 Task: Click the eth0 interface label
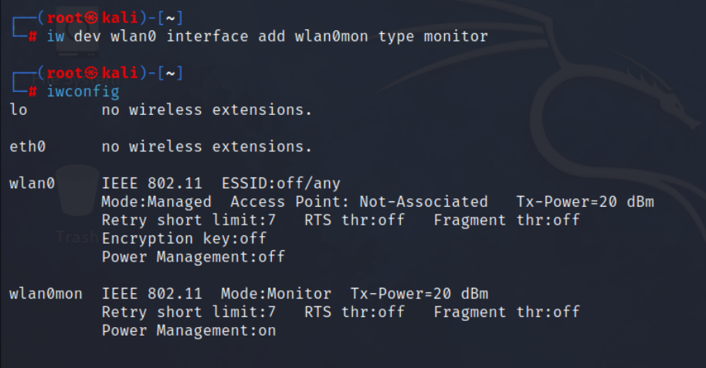(27, 147)
